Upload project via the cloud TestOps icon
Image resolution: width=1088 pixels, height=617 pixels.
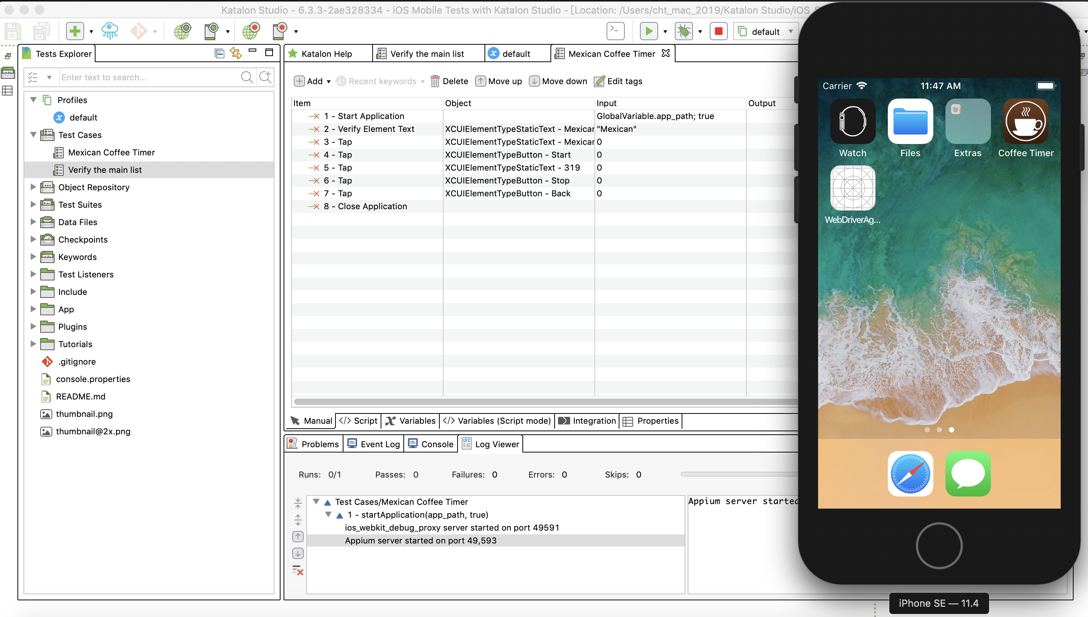point(109,31)
